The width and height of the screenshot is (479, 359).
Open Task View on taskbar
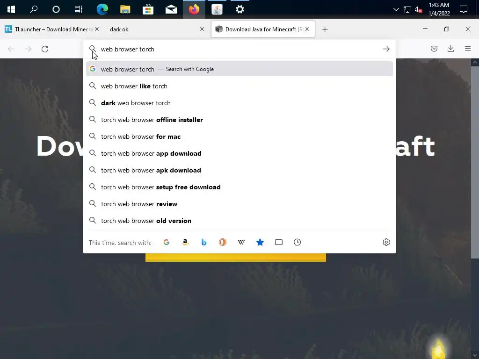click(79, 9)
